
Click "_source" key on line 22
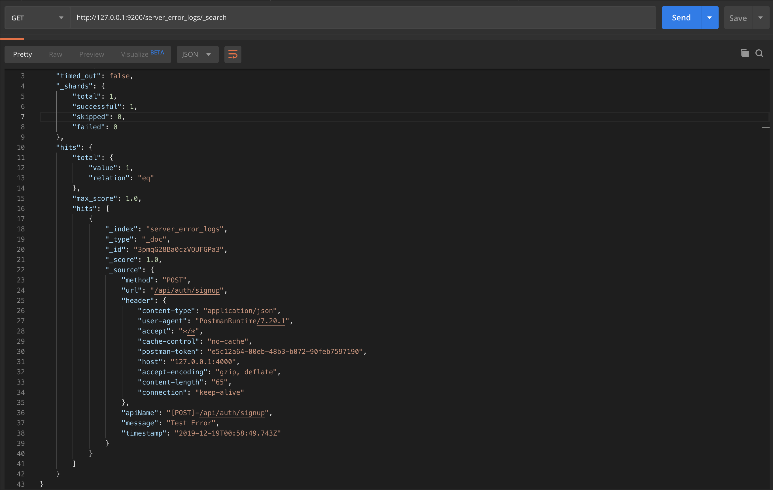[123, 270]
